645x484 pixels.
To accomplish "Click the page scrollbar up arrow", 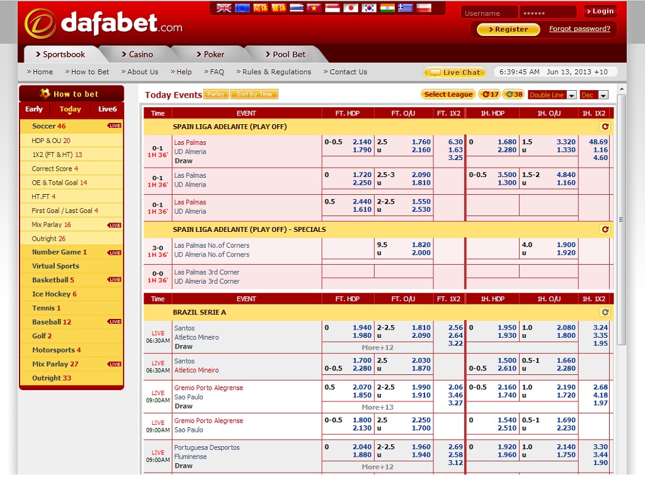I will coord(622,89).
